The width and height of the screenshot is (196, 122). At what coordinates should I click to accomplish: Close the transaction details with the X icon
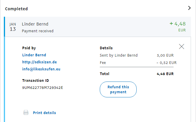click(182, 46)
